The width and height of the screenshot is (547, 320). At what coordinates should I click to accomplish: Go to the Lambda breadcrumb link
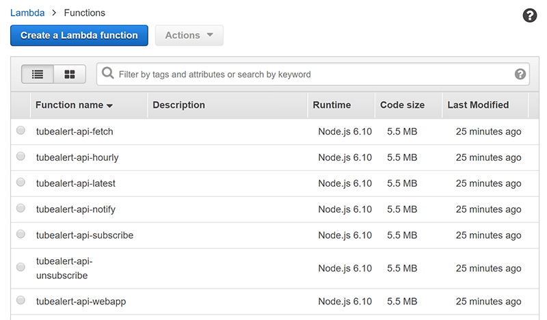tap(27, 13)
